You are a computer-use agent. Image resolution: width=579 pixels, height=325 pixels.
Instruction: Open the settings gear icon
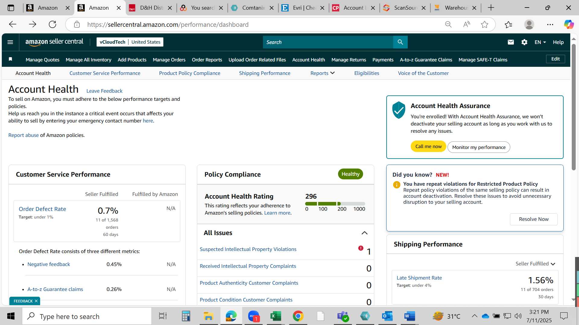524,42
